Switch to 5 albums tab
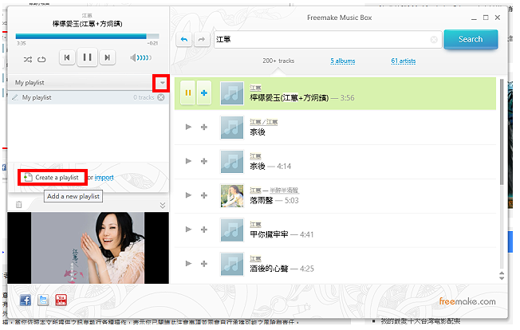The image size is (520, 330). point(343,61)
